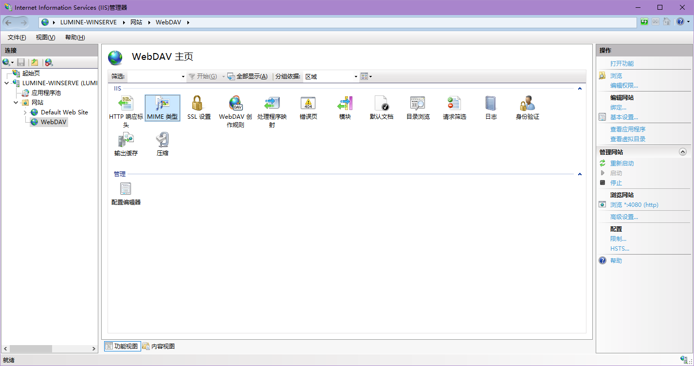
Task: Click the 高级设置... link
Action: [x=624, y=217]
